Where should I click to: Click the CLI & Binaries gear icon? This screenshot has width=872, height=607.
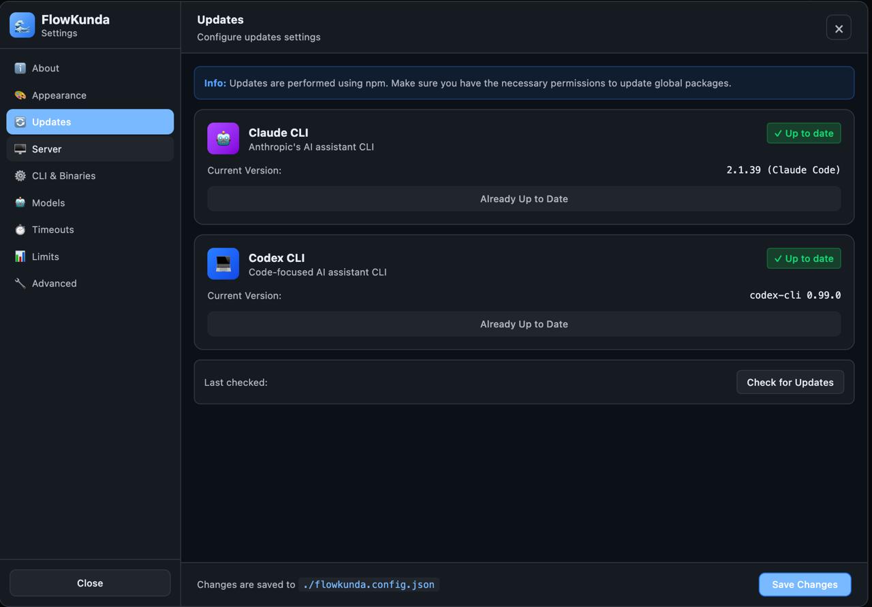20,176
